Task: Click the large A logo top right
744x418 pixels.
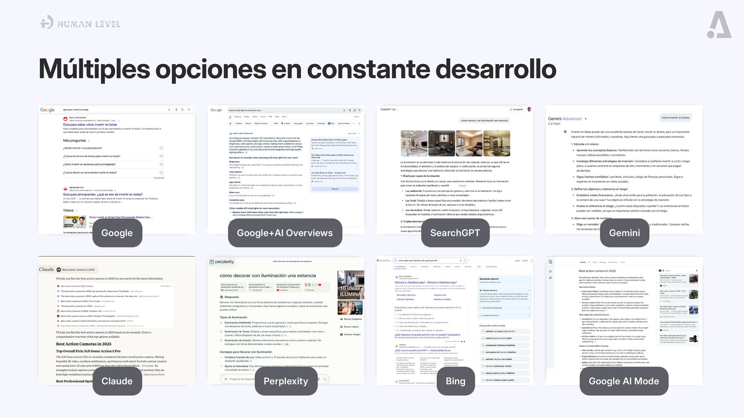Action: pyautogui.click(x=719, y=25)
